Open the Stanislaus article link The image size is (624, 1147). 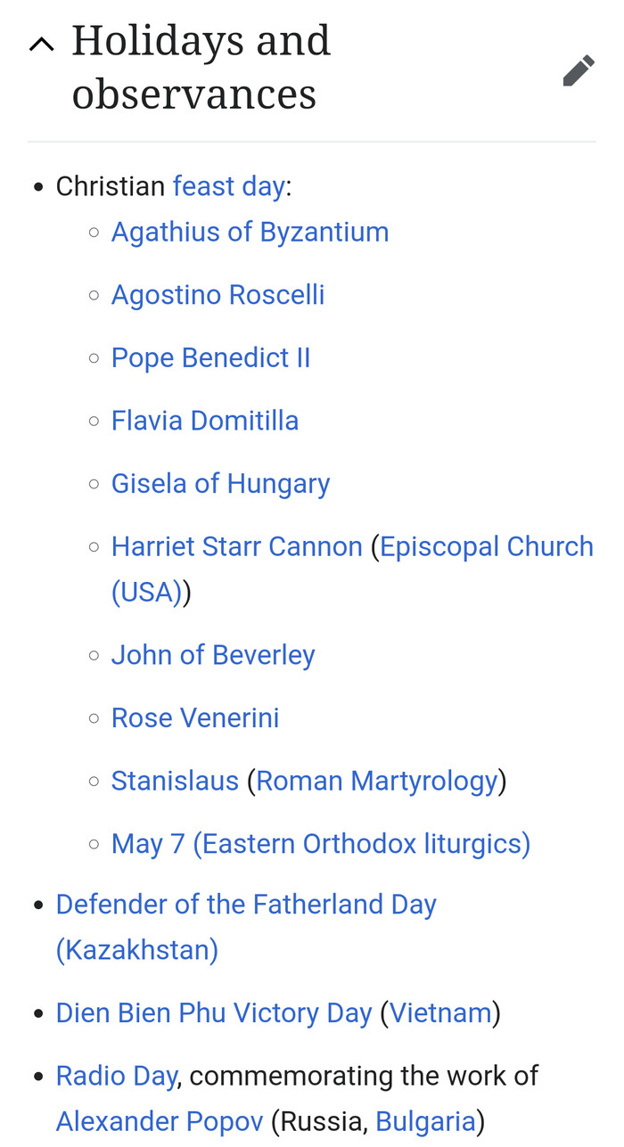click(175, 781)
